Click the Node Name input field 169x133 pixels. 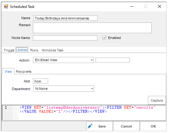[x=65, y=38]
